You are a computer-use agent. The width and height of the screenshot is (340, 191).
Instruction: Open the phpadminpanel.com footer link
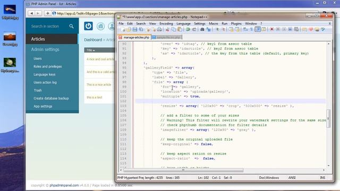point(64,185)
